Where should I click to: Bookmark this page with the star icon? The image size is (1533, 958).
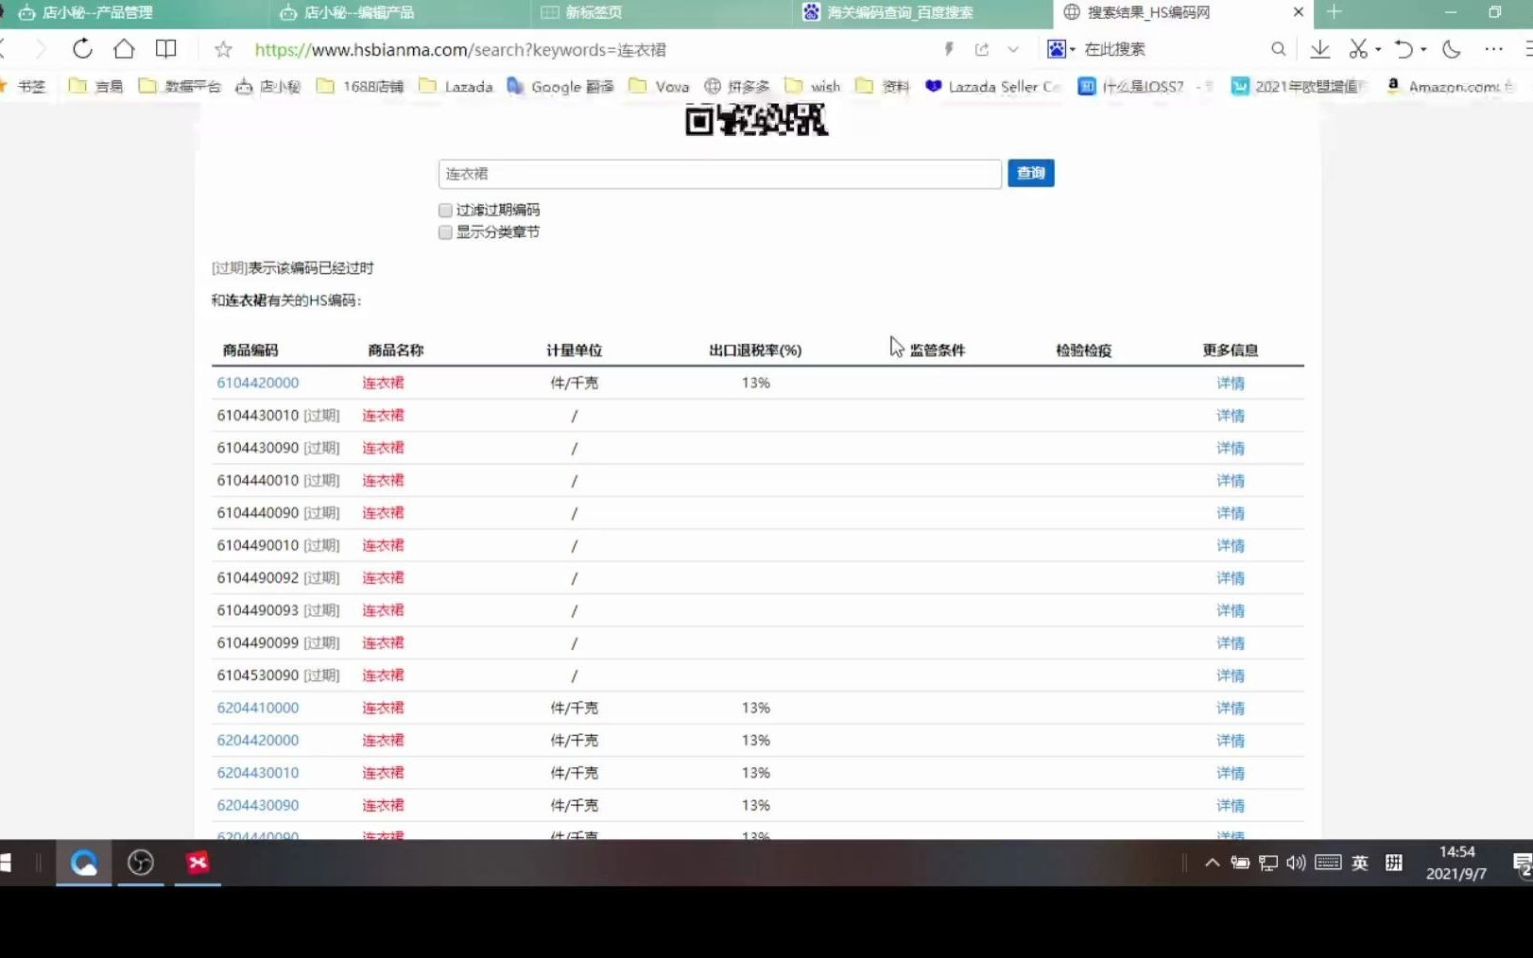pyautogui.click(x=223, y=49)
